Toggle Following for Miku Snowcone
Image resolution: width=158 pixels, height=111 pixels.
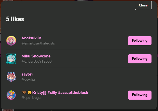(x=140, y=59)
